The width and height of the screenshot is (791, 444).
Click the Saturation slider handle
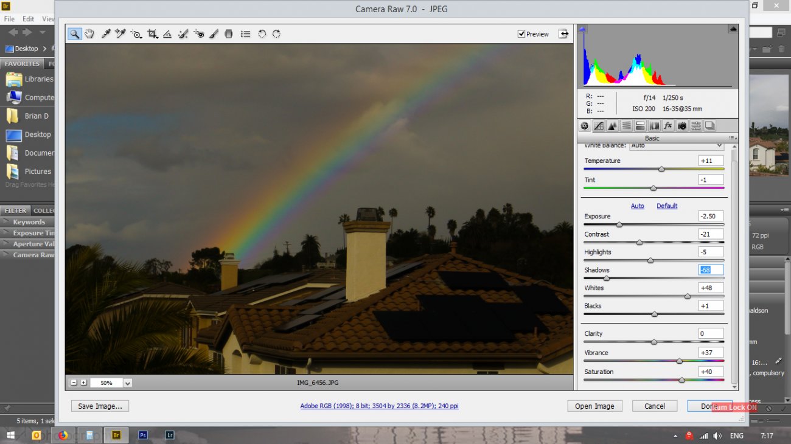(681, 380)
